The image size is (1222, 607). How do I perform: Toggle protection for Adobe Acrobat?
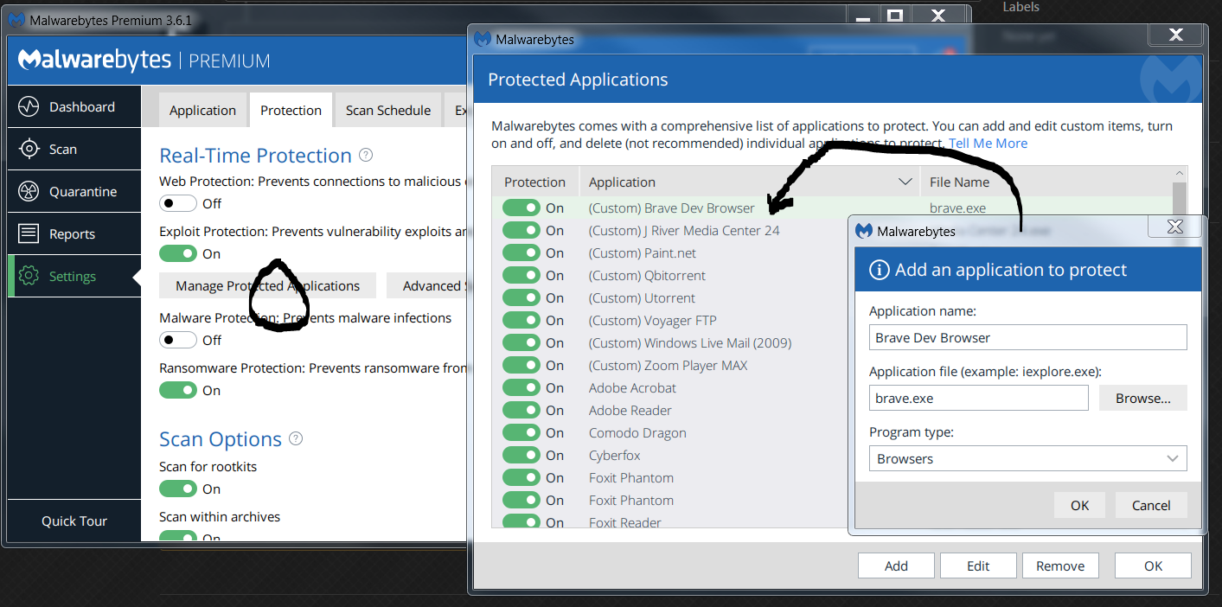[521, 387]
